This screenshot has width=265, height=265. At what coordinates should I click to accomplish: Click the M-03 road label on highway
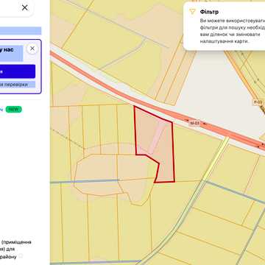[x=194, y=123]
